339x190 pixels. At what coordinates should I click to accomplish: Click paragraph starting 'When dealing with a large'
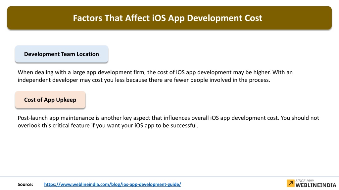[155, 76]
